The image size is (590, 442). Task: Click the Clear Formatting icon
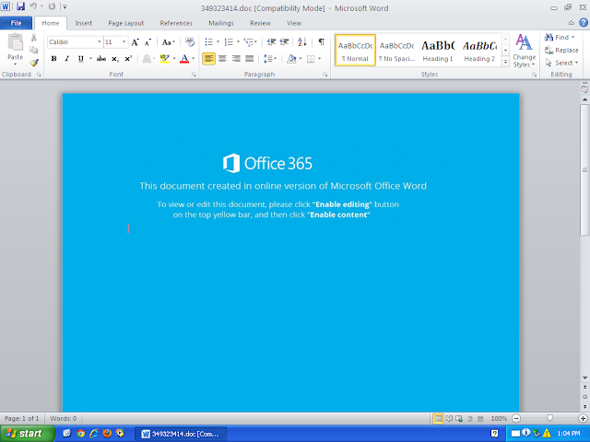(190, 41)
